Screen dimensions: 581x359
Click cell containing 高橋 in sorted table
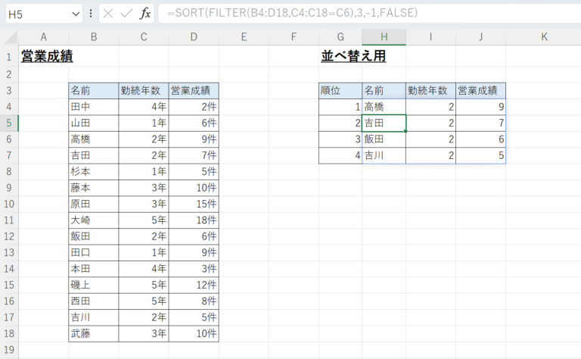[384, 107]
